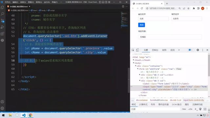
Task: Open the 文件(F) menu
Action: [8, 2]
